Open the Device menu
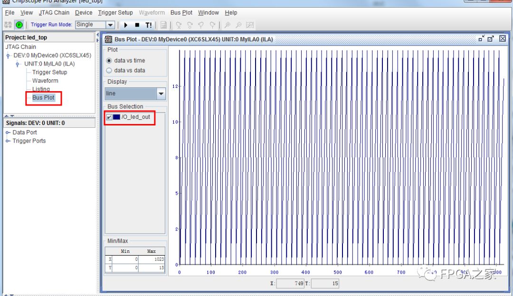The height and width of the screenshot is (296, 513). (x=84, y=13)
